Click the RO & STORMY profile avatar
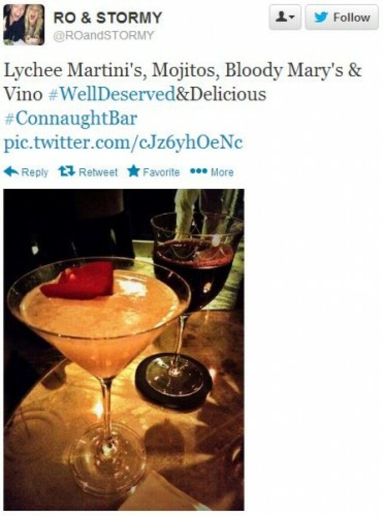Screen dimensions: 383x516 pyautogui.click(x=24, y=25)
